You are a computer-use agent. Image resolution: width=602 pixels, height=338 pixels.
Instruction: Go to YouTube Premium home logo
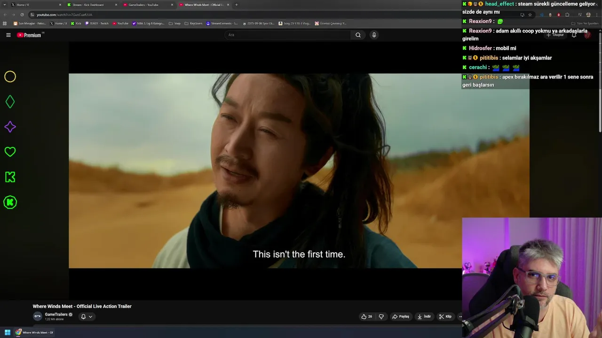(x=29, y=35)
